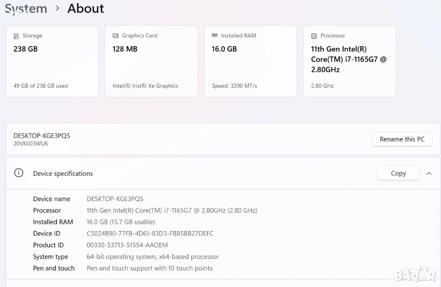Click the breadcrumb arrow between System and About

[x=58, y=9]
